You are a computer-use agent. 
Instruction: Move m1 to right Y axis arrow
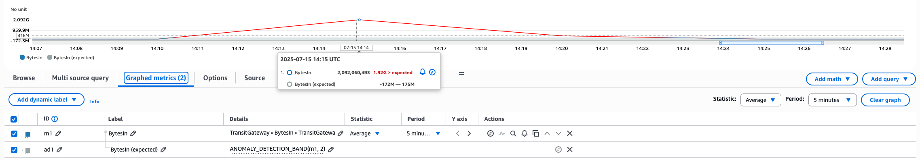(x=469, y=133)
